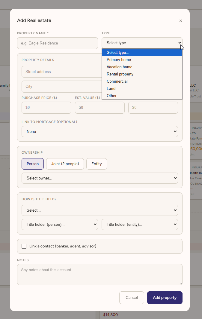
Task: Open Title holder (person) dropdown
Action: click(x=60, y=224)
